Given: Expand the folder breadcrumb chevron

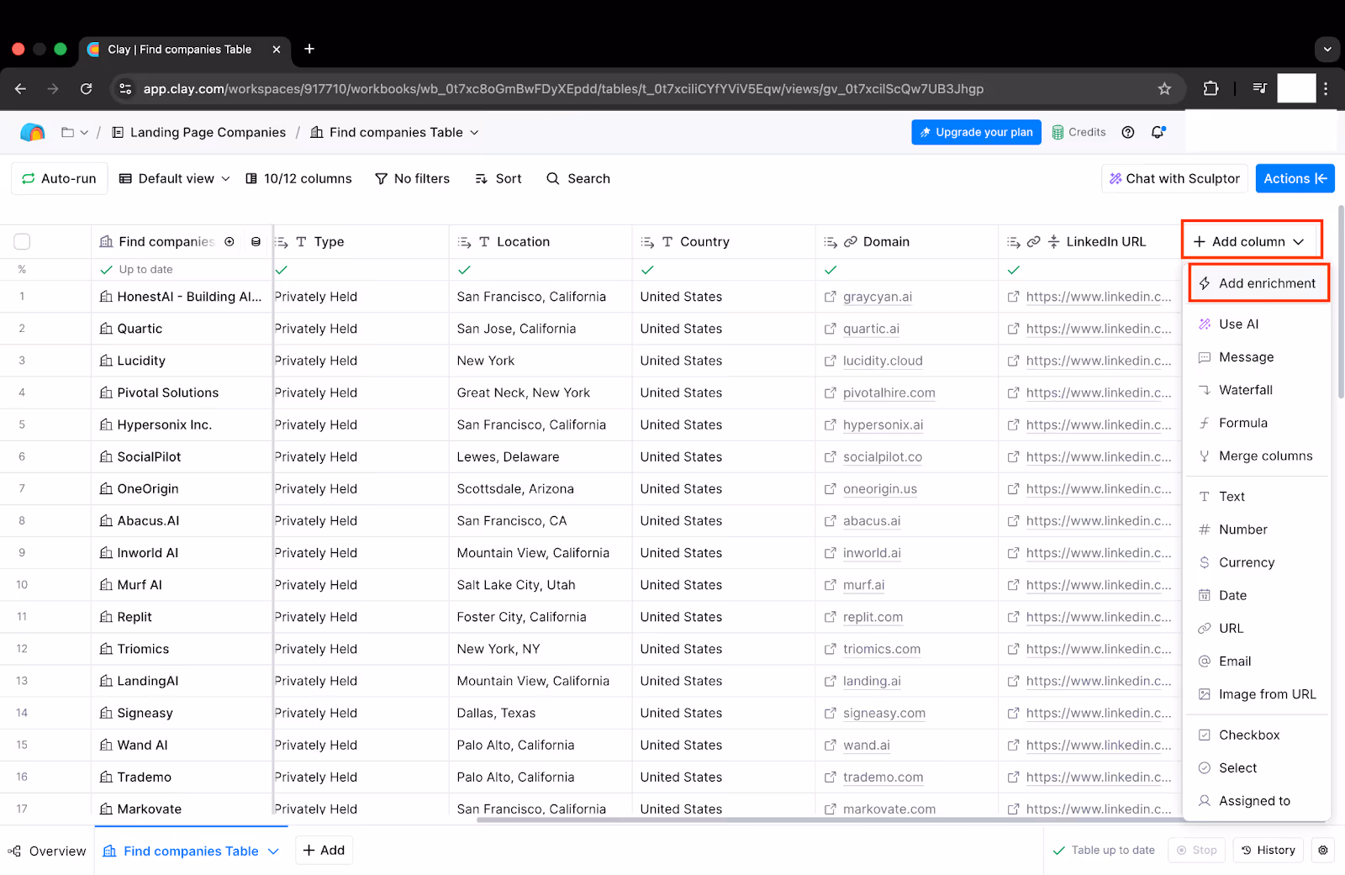Looking at the screenshot, I should 84,132.
